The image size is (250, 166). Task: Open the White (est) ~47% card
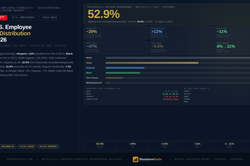click(x=116, y=47)
